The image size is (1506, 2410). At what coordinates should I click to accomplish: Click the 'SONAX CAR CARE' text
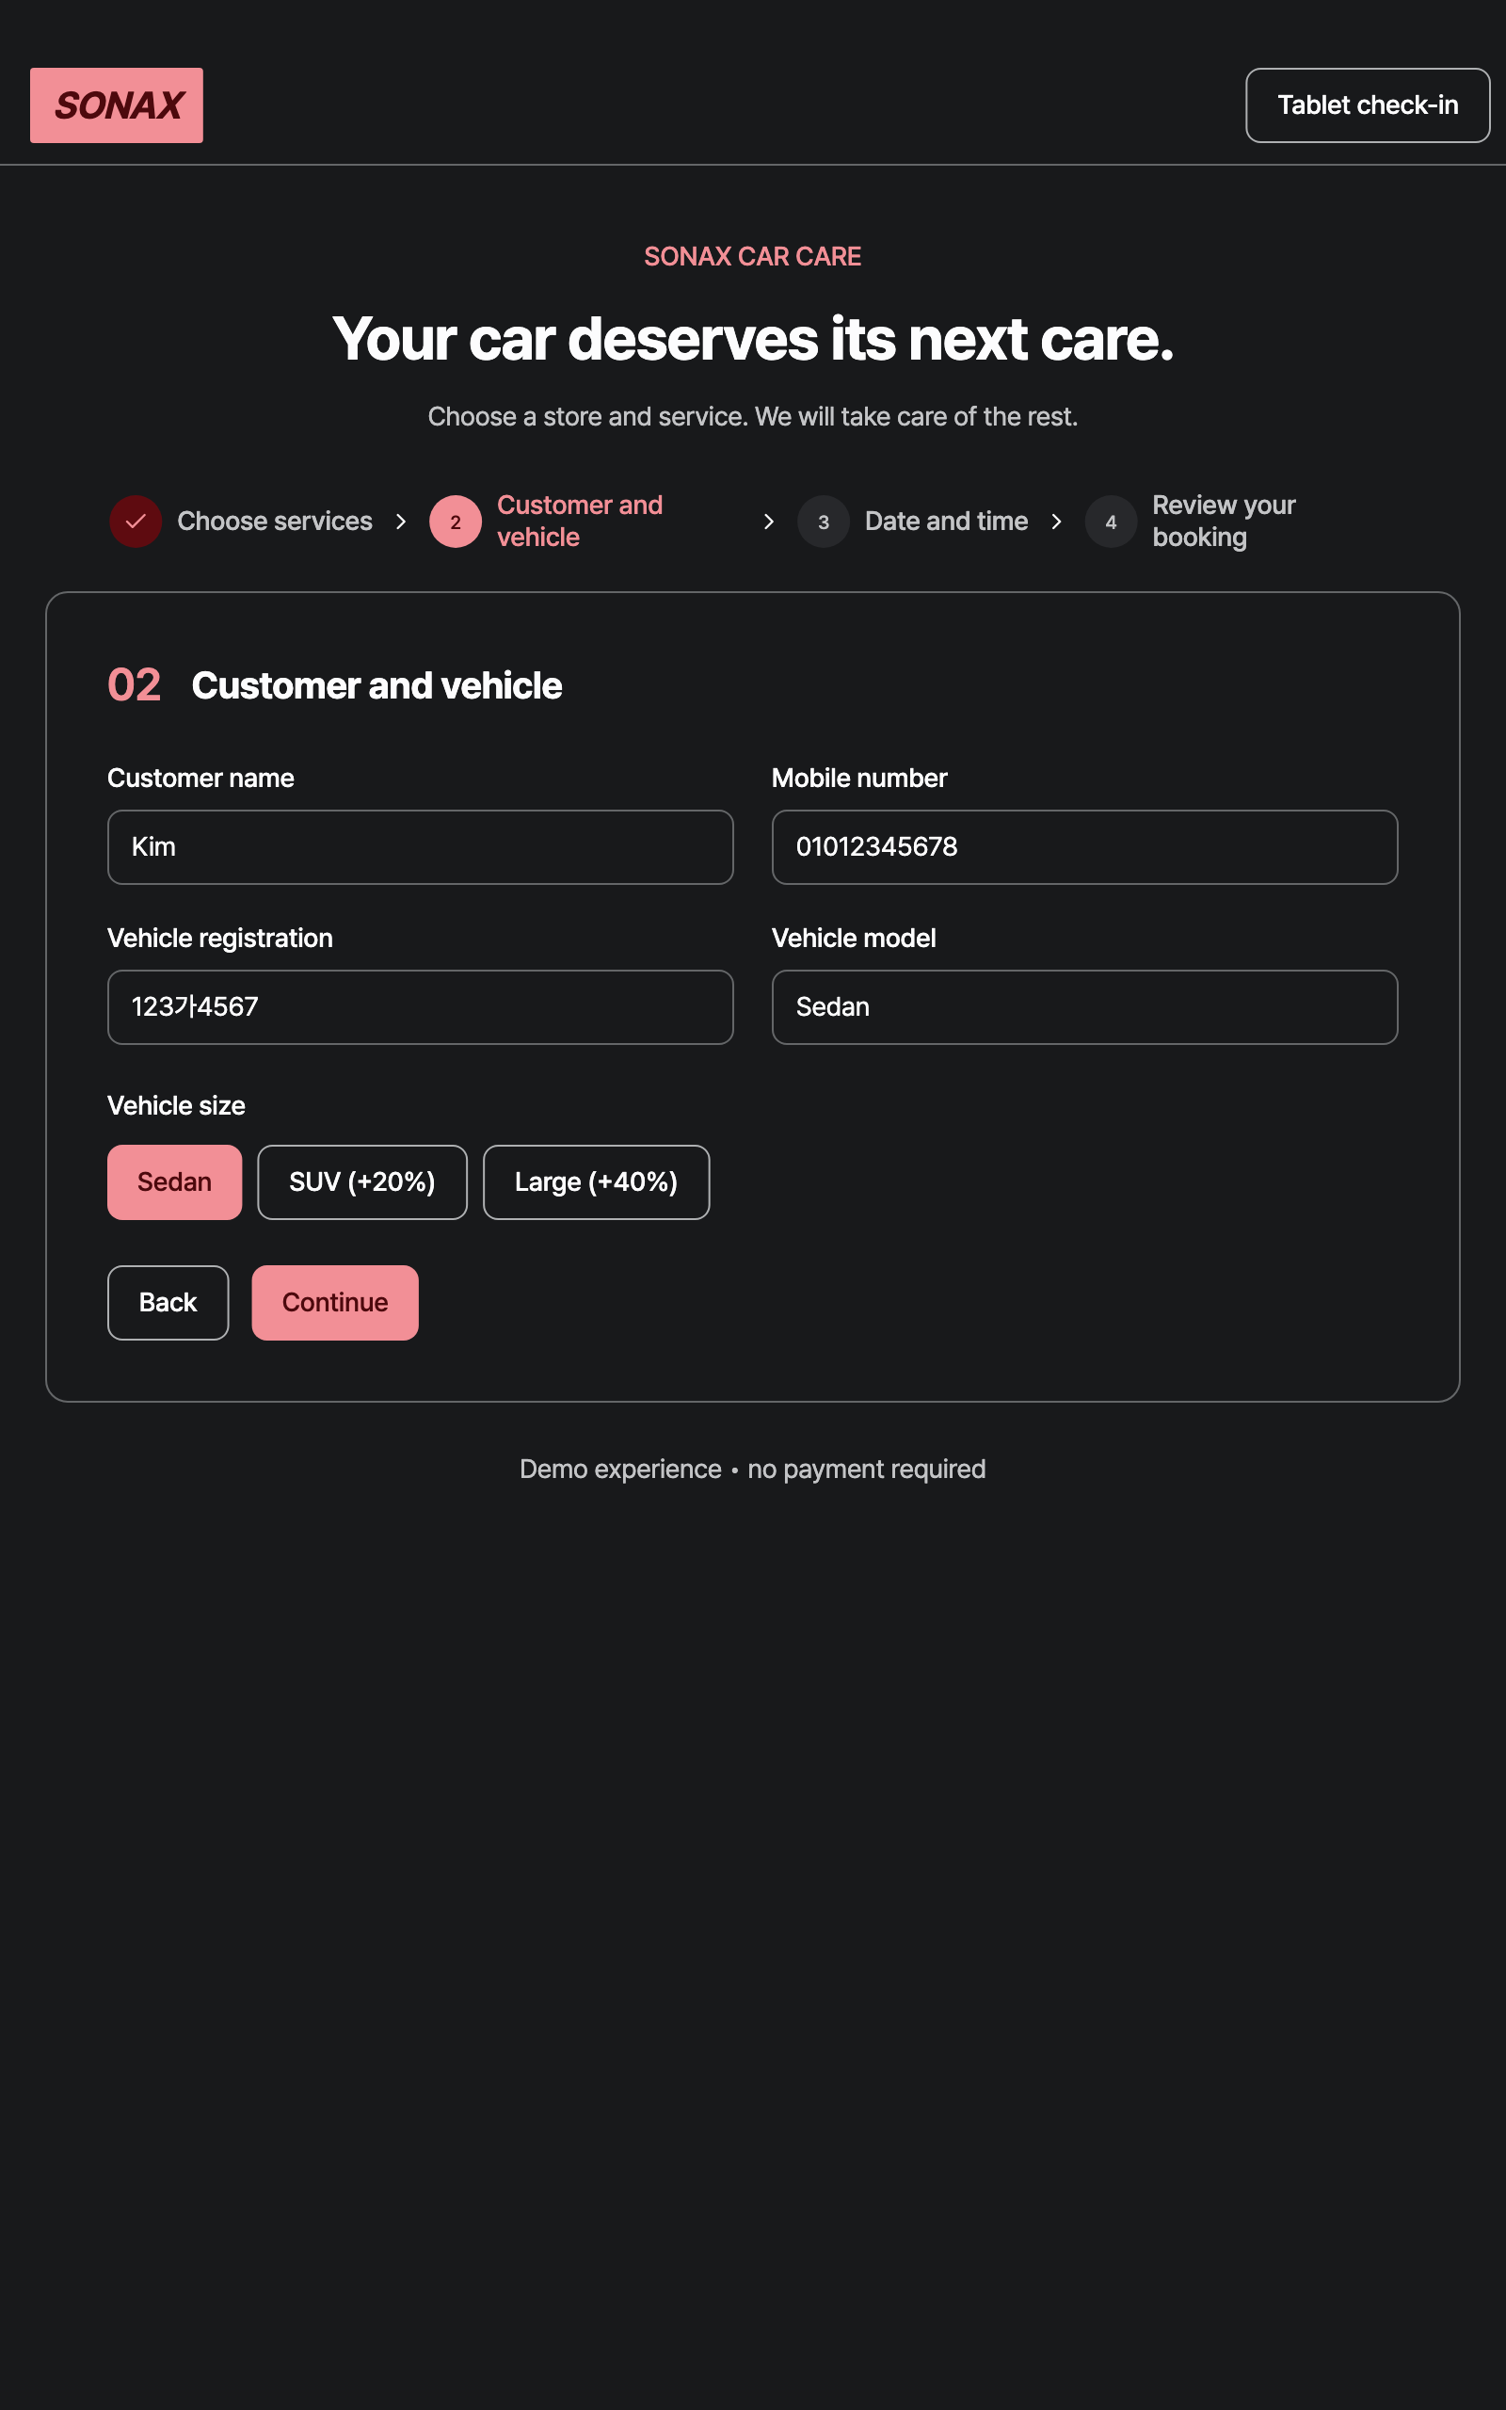753,257
